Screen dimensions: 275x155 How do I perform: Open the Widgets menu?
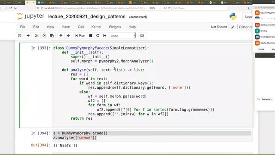(x=115, y=27)
